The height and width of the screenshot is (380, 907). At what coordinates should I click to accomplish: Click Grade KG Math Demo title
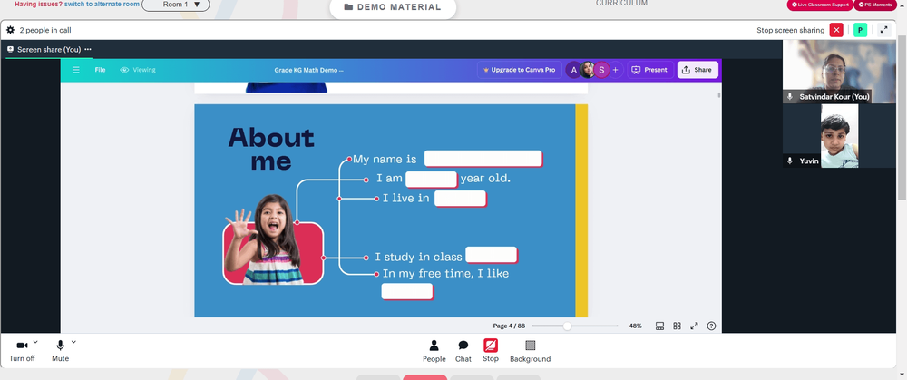308,70
